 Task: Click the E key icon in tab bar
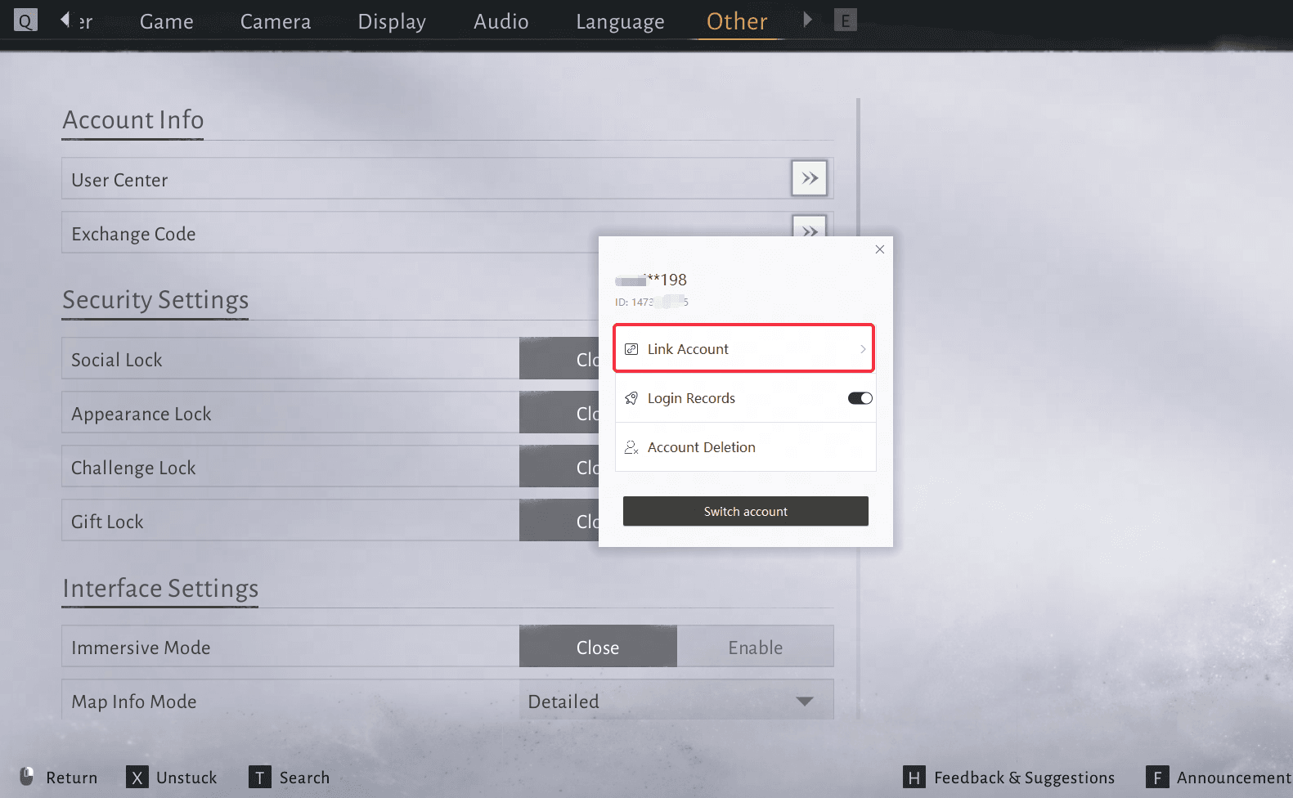pyautogui.click(x=845, y=20)
